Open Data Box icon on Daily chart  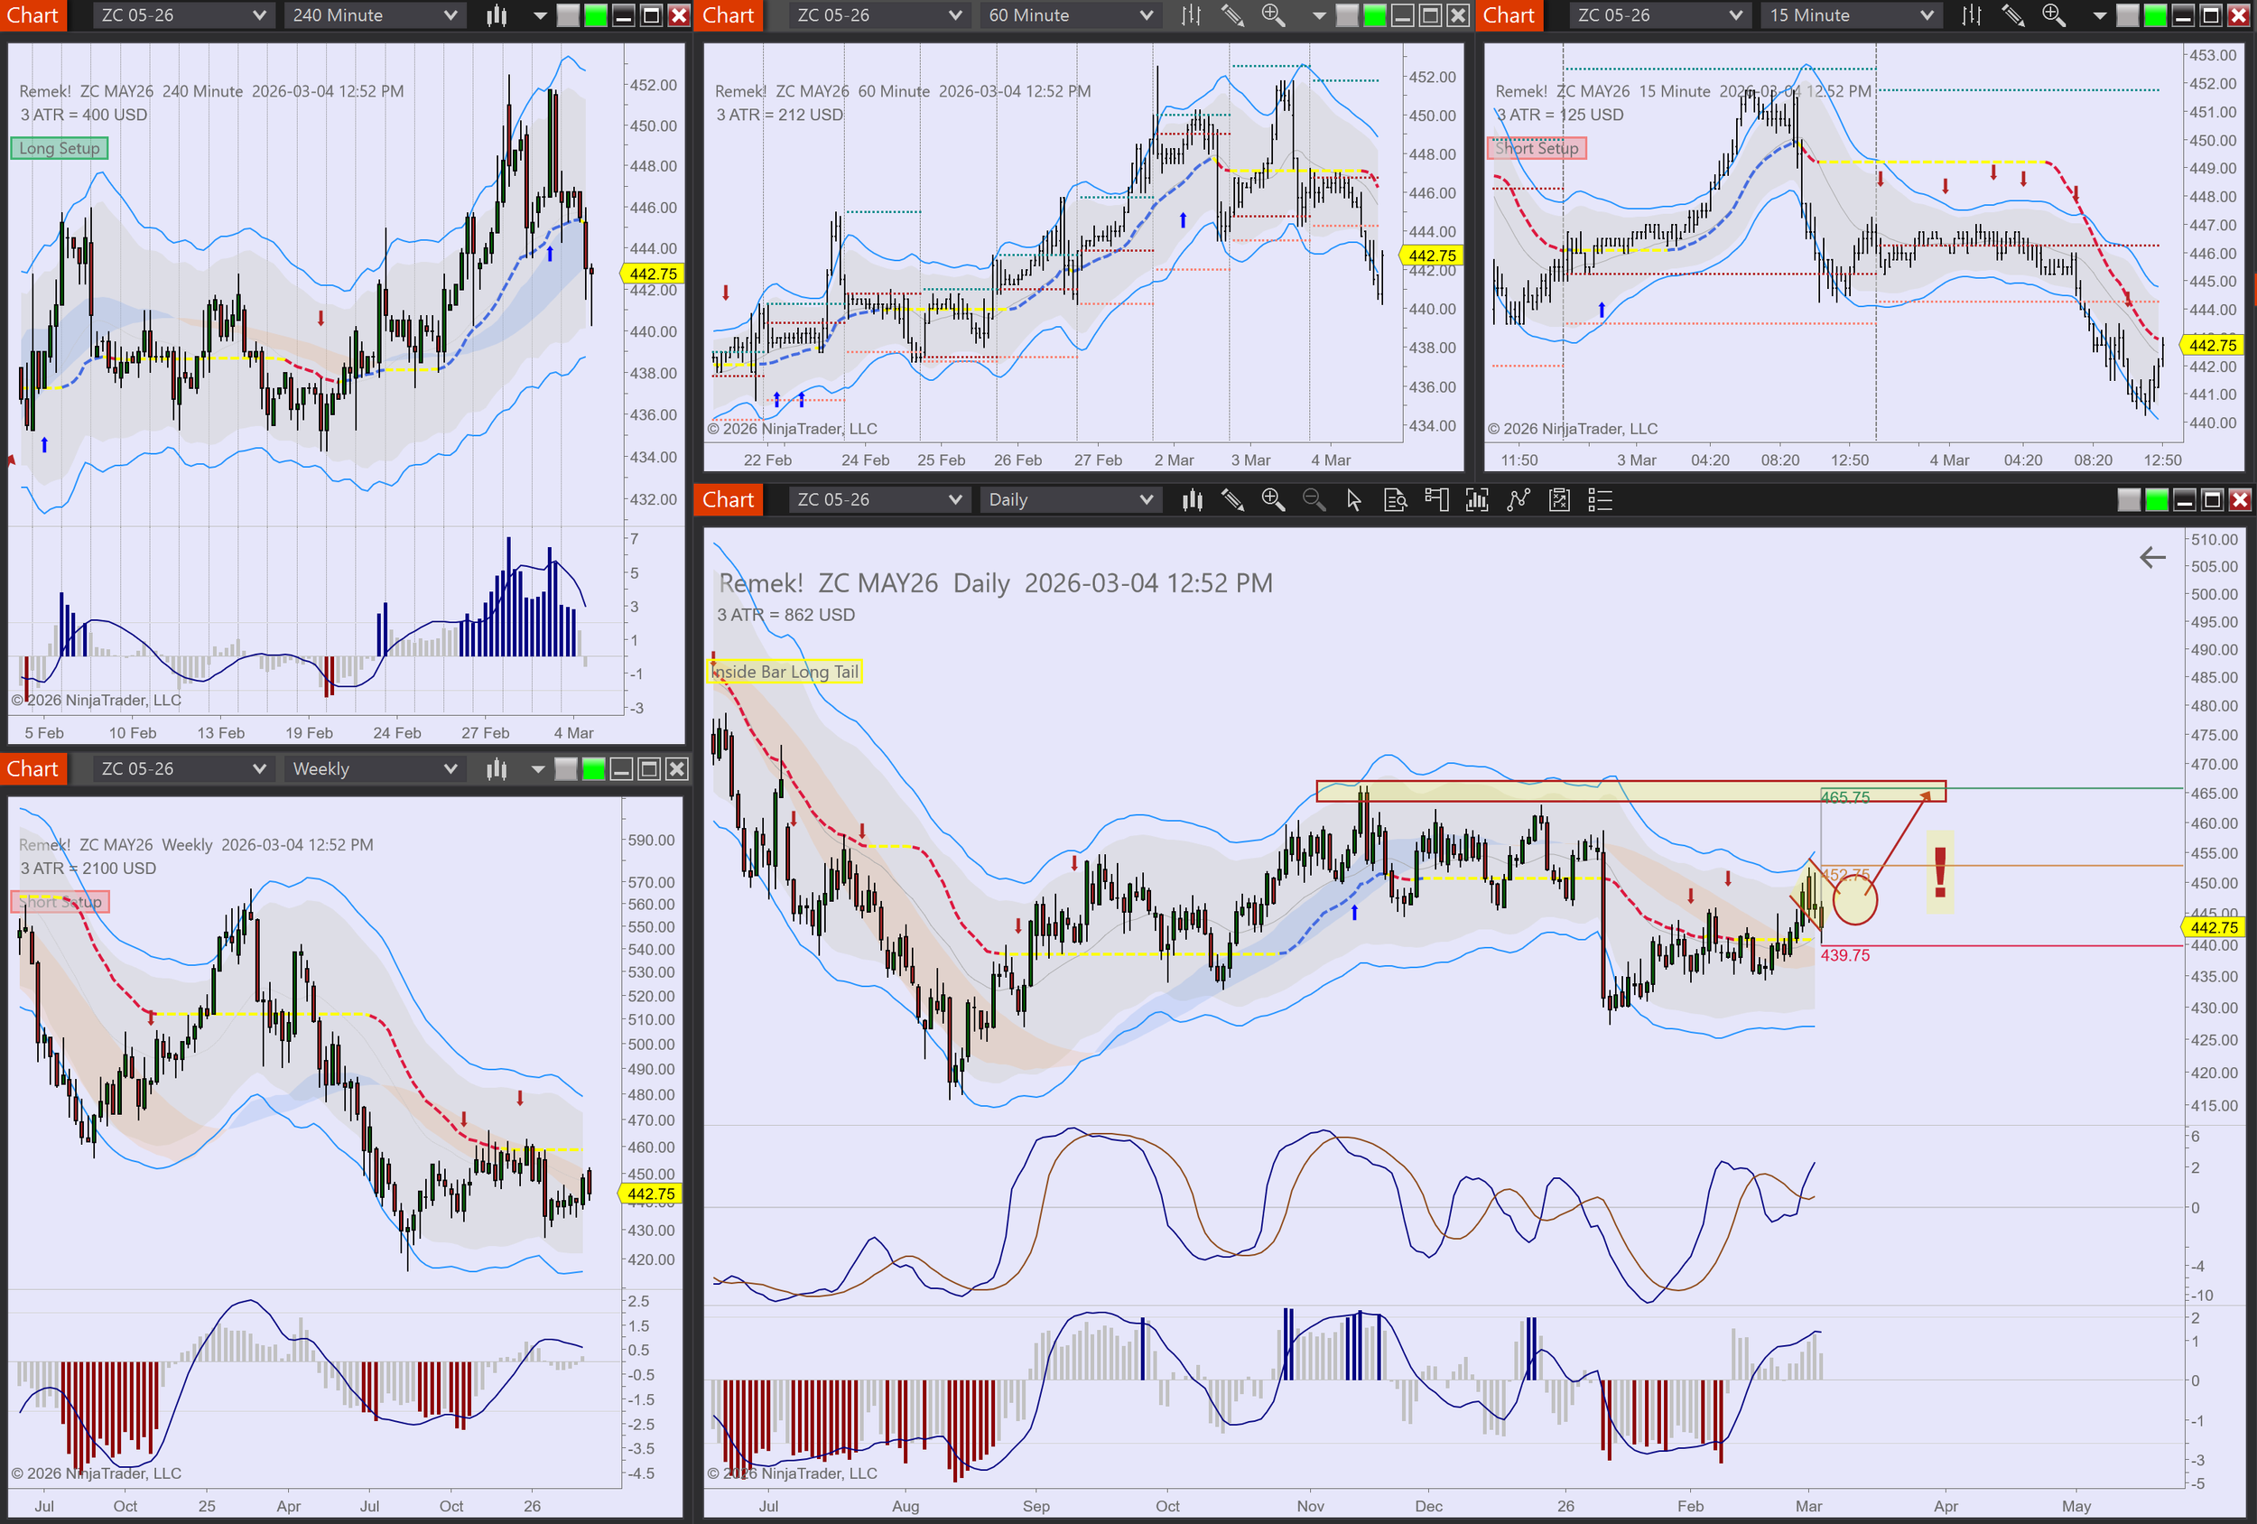tap(1395, 500)
